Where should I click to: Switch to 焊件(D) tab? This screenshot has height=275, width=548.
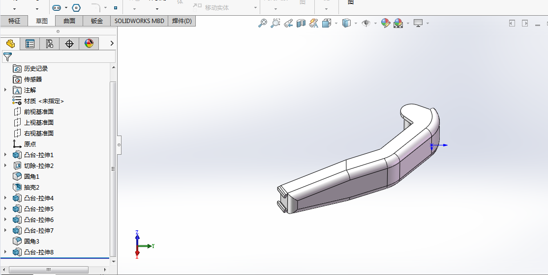(x=182, y=21)
